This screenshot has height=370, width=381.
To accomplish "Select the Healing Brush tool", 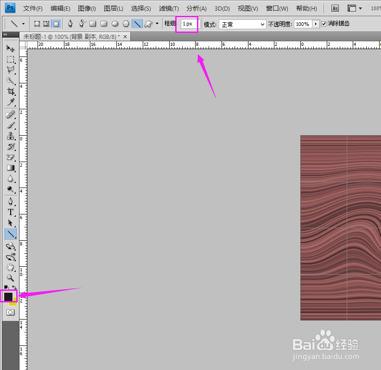I will click(x=10, y=114).
